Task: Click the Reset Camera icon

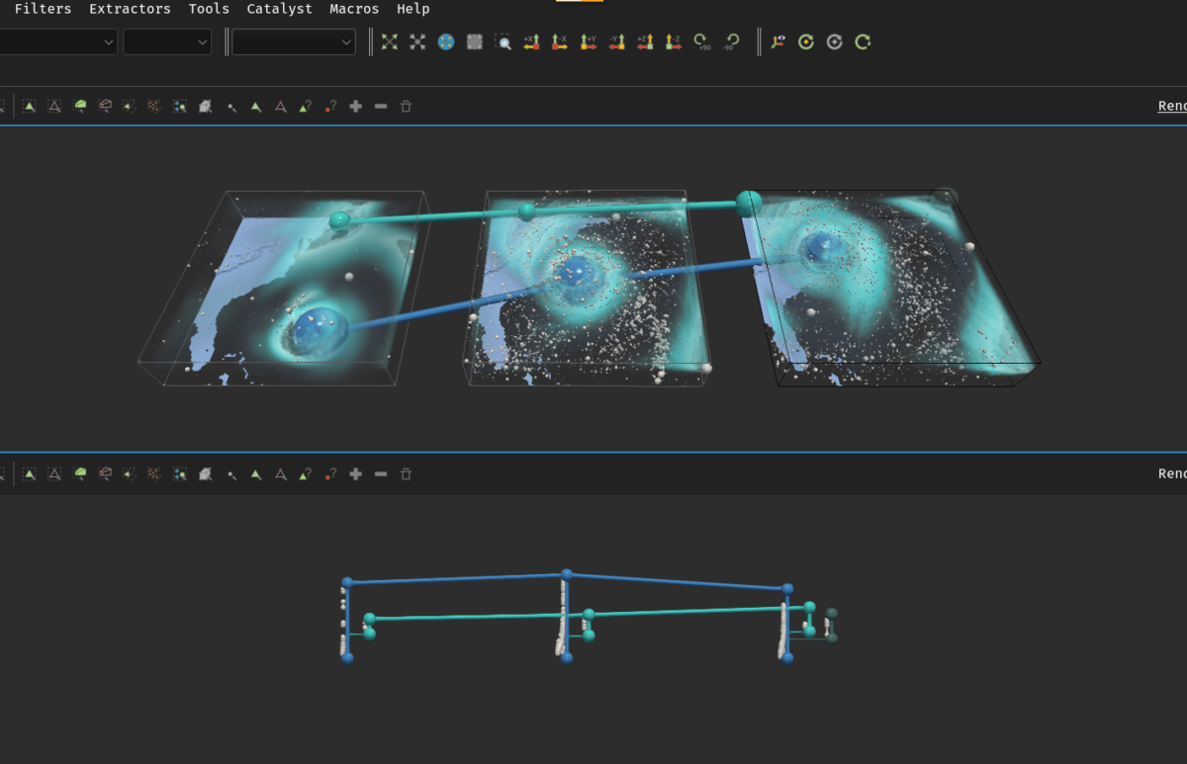Action: click(390, 42)
